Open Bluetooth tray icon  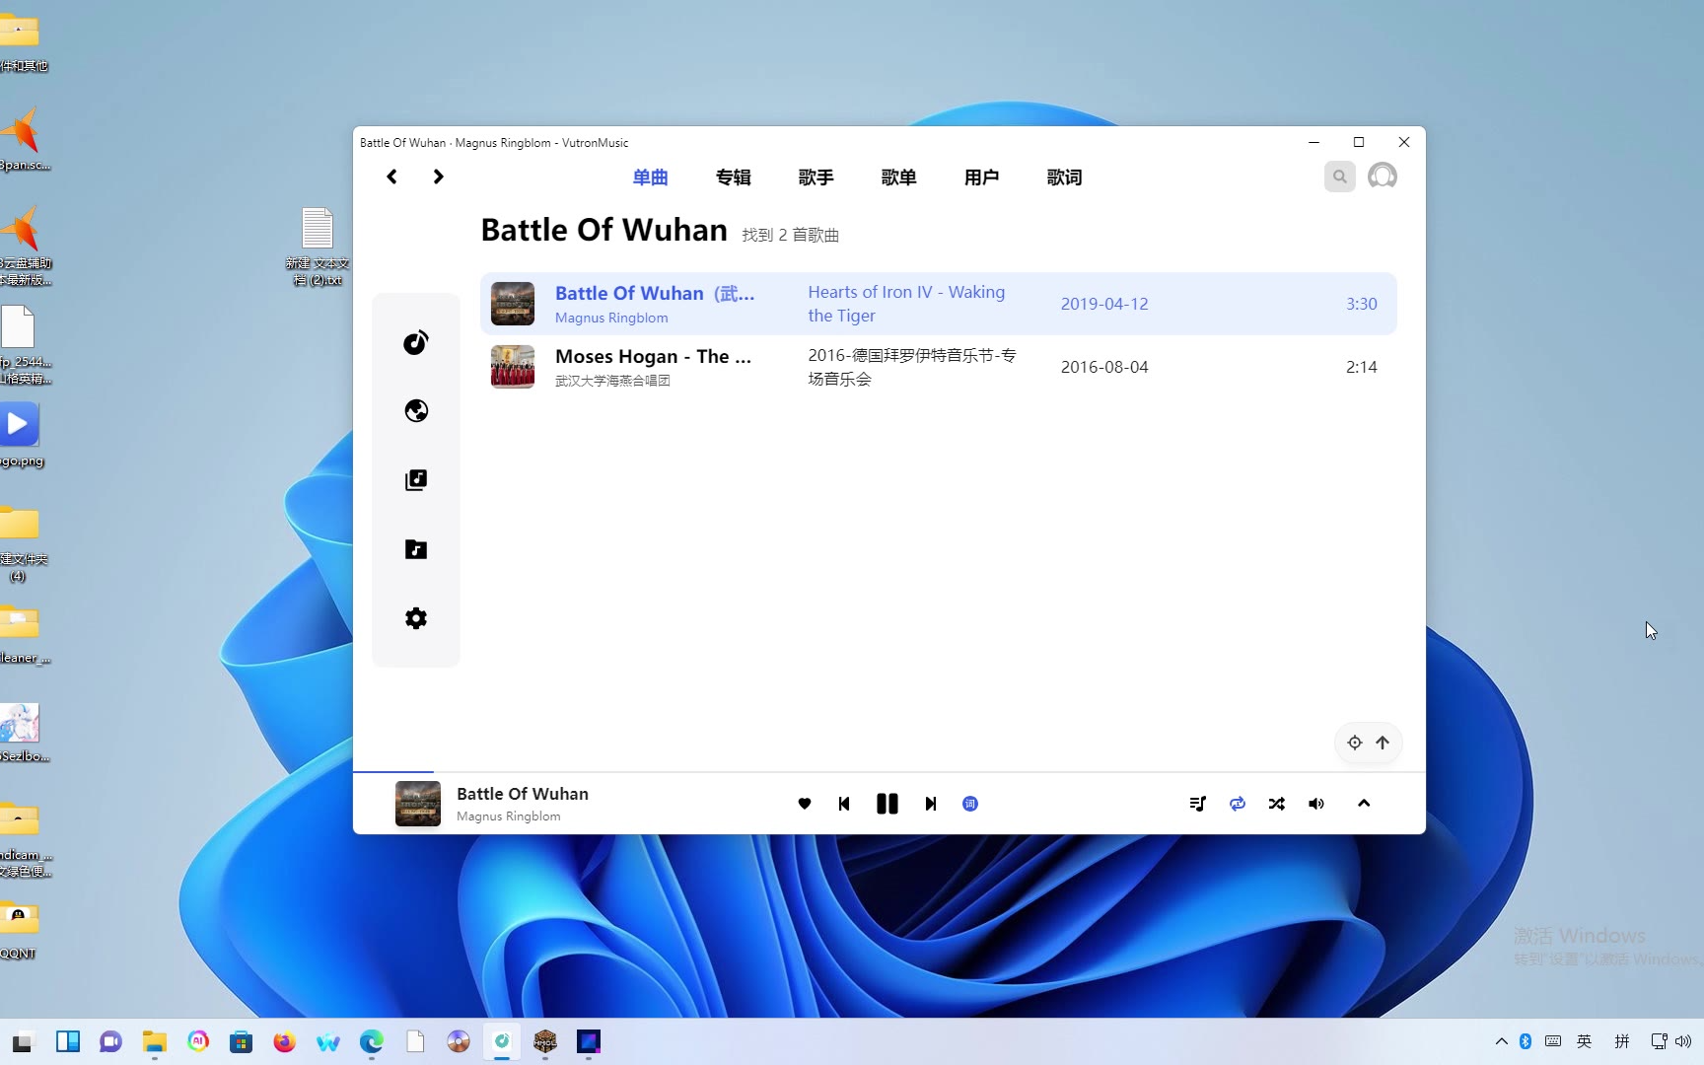coord(1526,1041)
